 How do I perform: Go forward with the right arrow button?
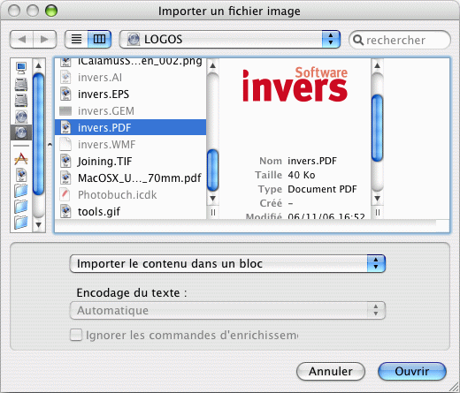click(x=44, y=39)
